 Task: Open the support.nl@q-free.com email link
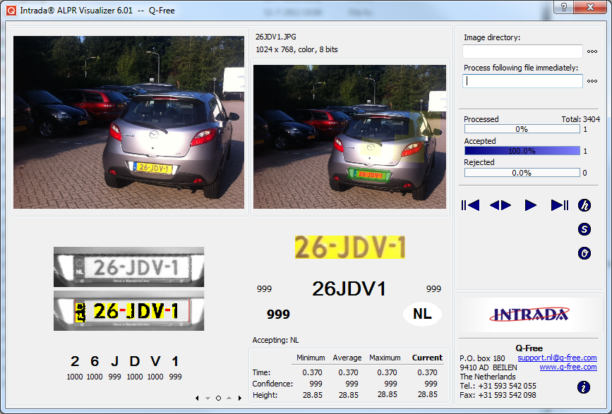(557, 358)
